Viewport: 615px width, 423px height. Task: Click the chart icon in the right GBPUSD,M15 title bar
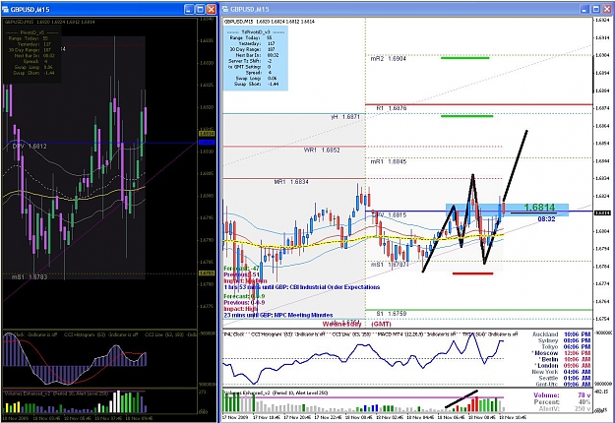(224, 10)
